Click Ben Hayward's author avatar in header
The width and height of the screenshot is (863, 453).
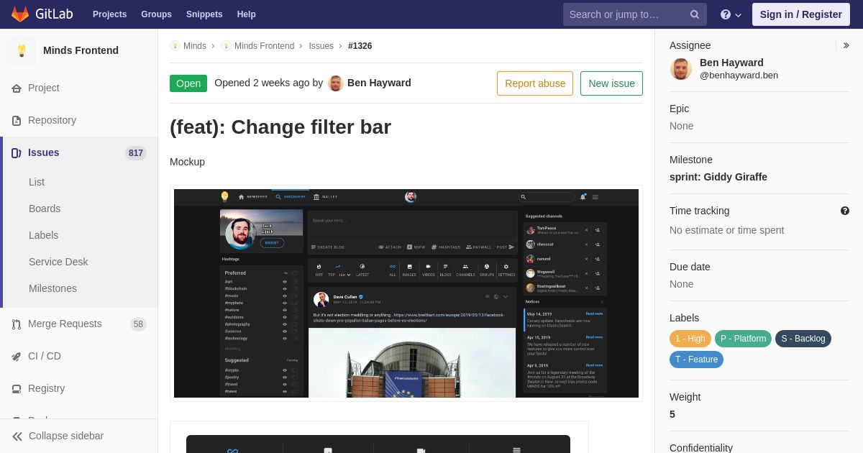[336, 83]
